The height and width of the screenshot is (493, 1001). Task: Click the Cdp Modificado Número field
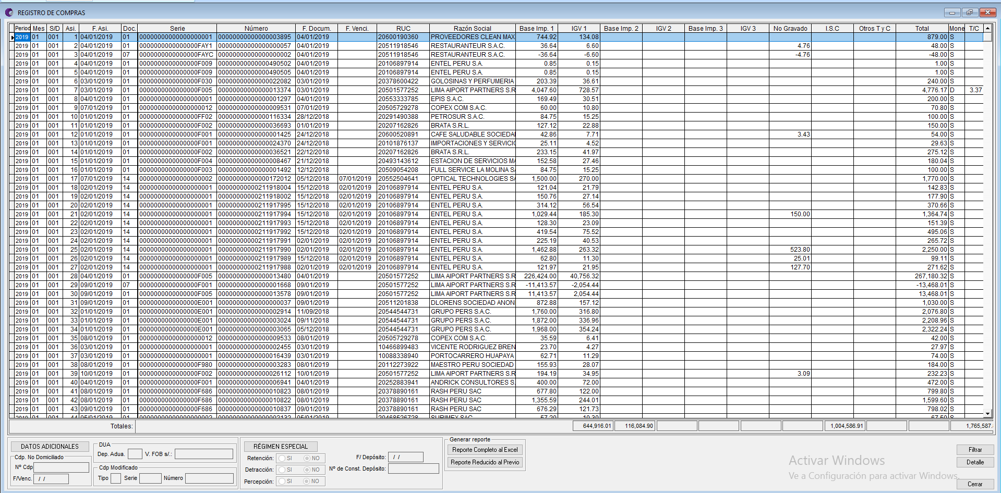(x=210, y=478)
